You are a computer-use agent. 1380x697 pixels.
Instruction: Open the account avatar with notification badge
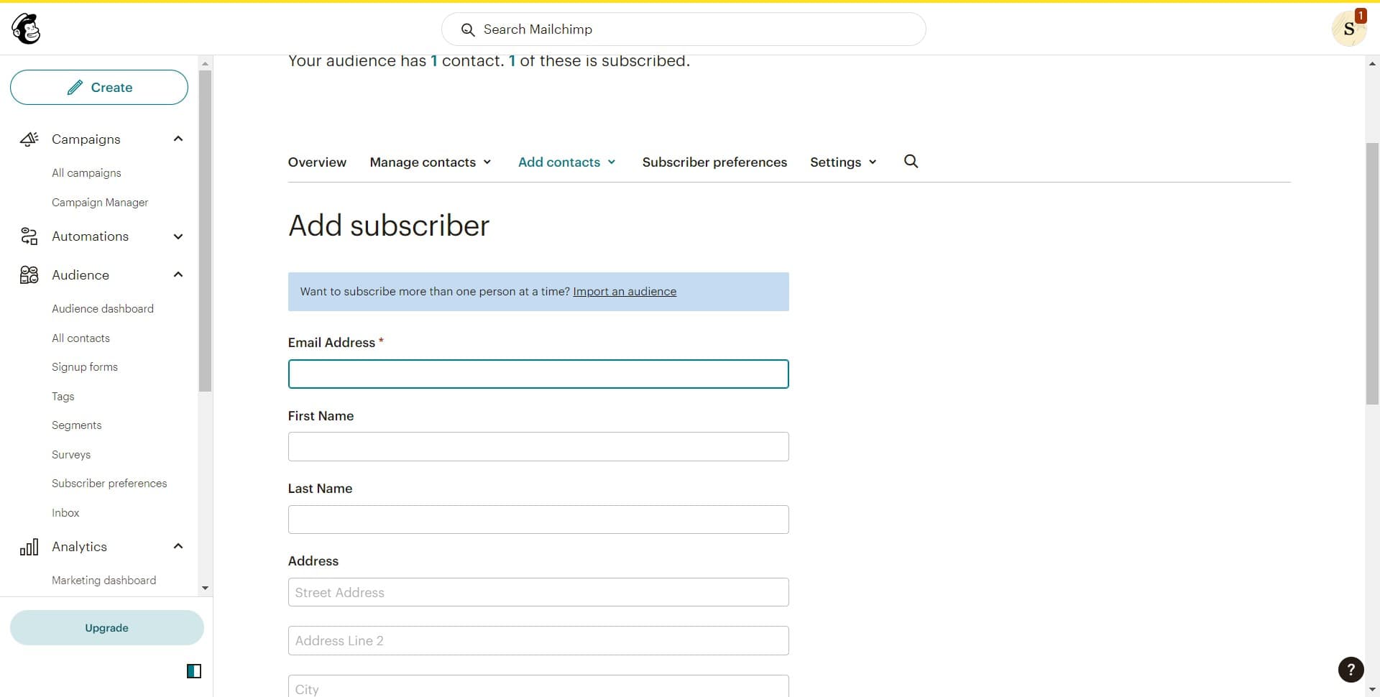1349,29
